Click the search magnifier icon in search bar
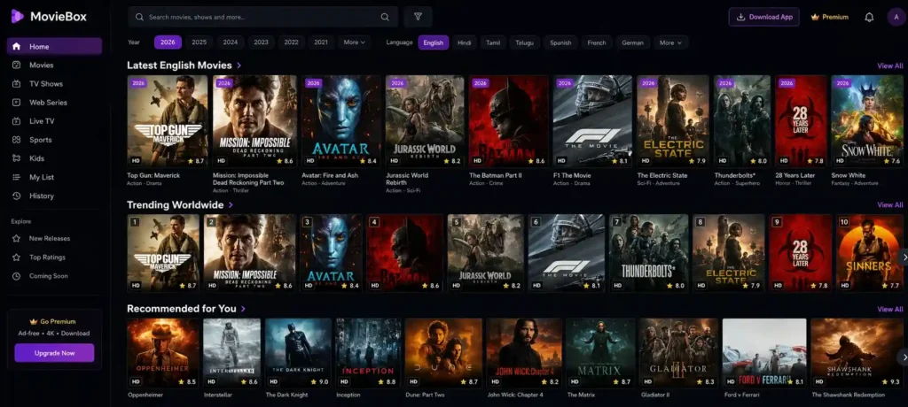 click(x=385, y=17)
